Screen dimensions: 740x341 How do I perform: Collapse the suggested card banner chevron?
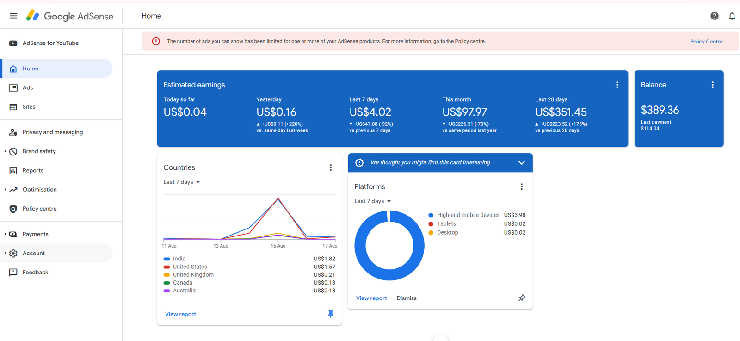[522, 162]
